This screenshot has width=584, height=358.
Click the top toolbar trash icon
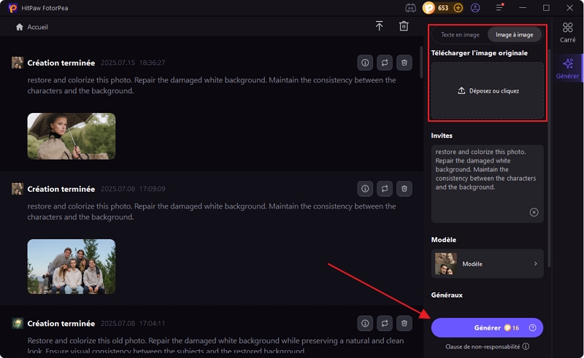404,26
